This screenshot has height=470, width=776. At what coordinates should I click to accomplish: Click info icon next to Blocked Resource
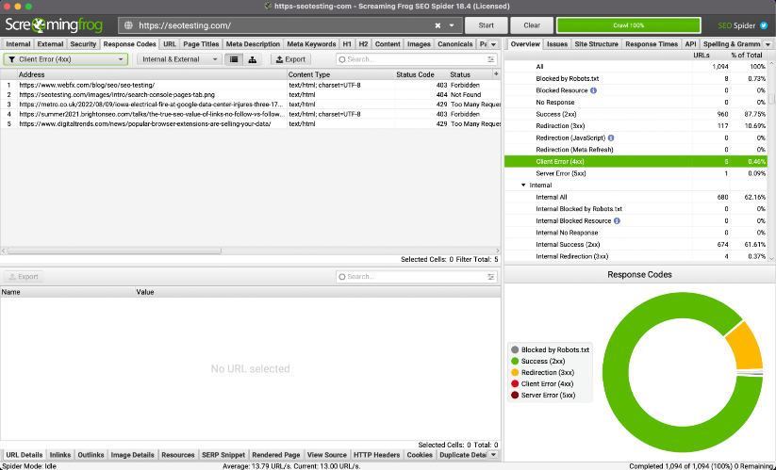593,90
